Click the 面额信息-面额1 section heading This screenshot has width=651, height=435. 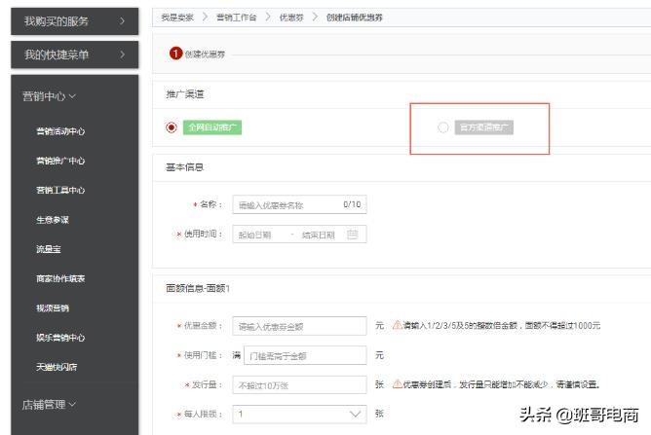click(198, 288)
